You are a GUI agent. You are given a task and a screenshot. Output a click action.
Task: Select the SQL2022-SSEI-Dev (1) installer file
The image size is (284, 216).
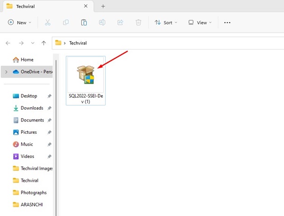(86, 80)
